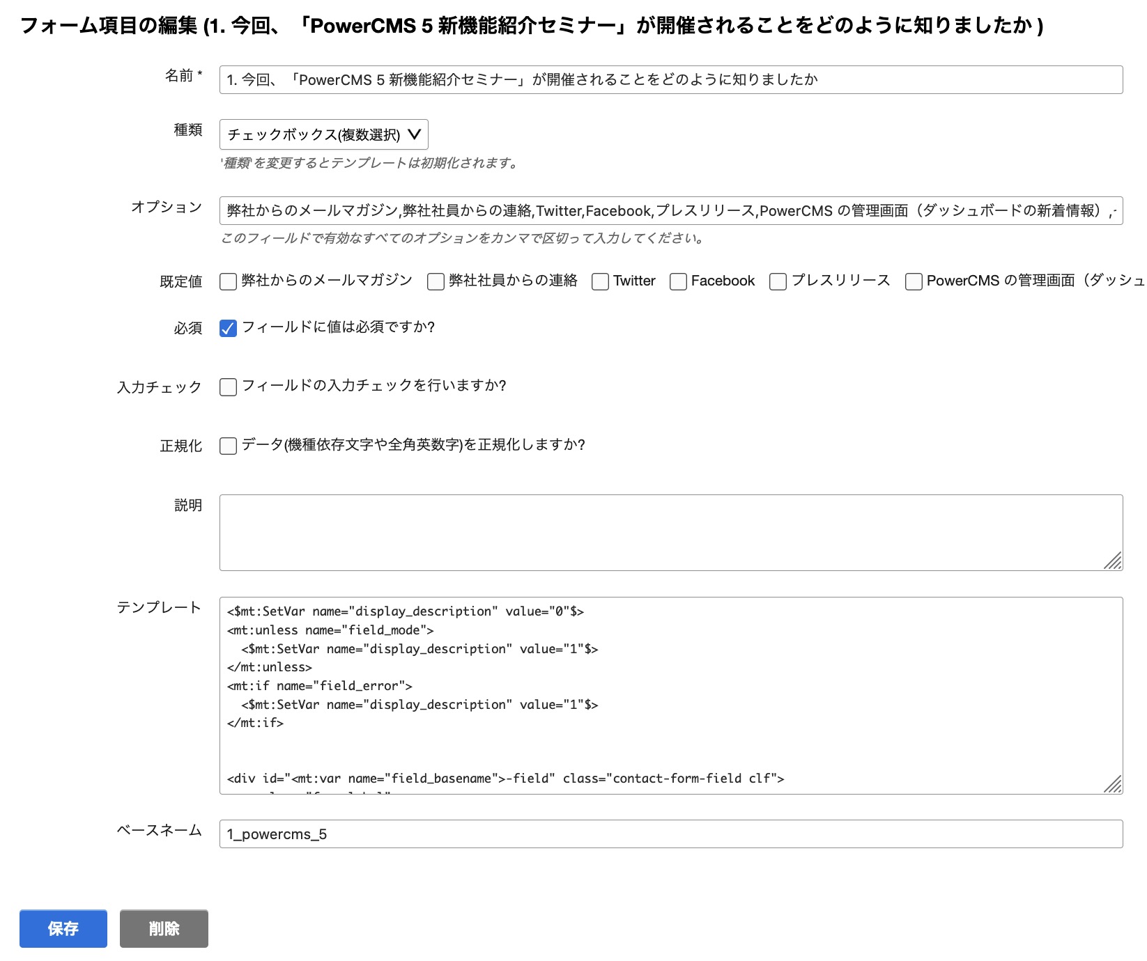Screen dimensions: 1147x961
Task: Click the オプション comma-separated input field
Action: tap(670, 210)
